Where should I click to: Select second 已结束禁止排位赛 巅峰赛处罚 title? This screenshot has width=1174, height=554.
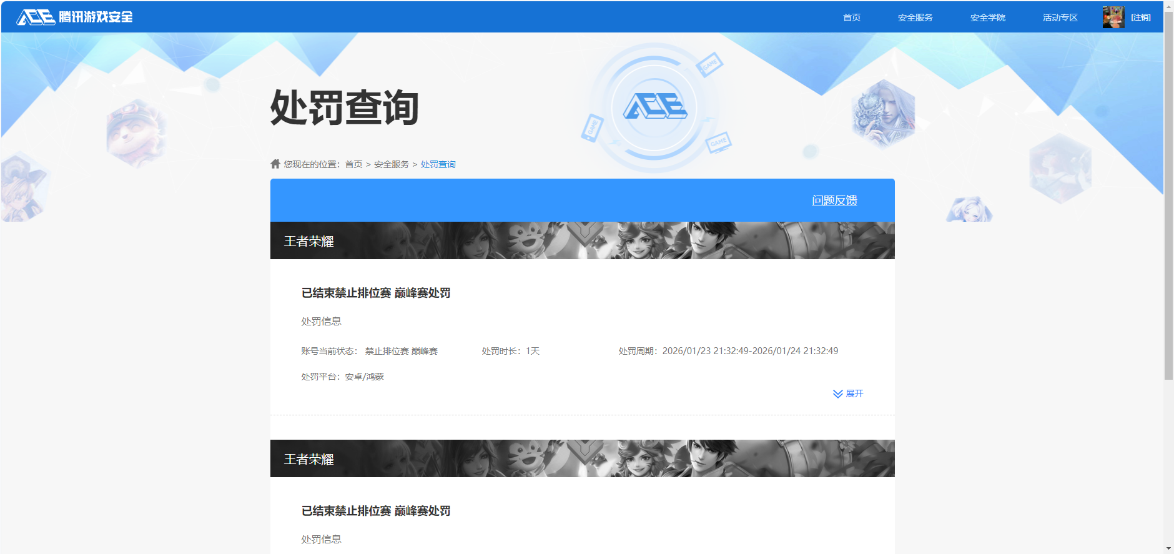pos(376,511)
